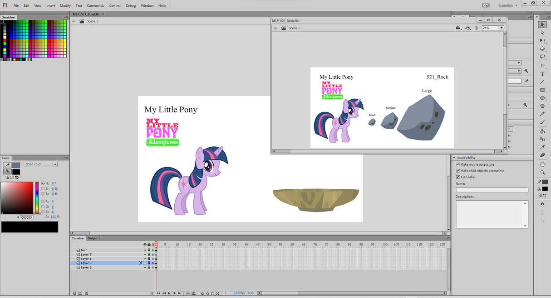Image resolution: width=551 pixels, height=298 pixels.
Task: Select the Pen tool
Action: tap(542, 66)
